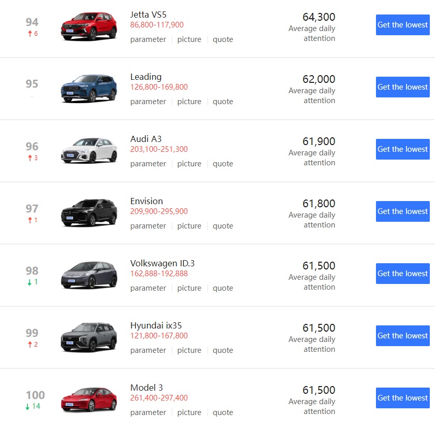435x428 pixels.
Task: View parameters for the Volkswagen ID.3
Action: tap(148, 288)
